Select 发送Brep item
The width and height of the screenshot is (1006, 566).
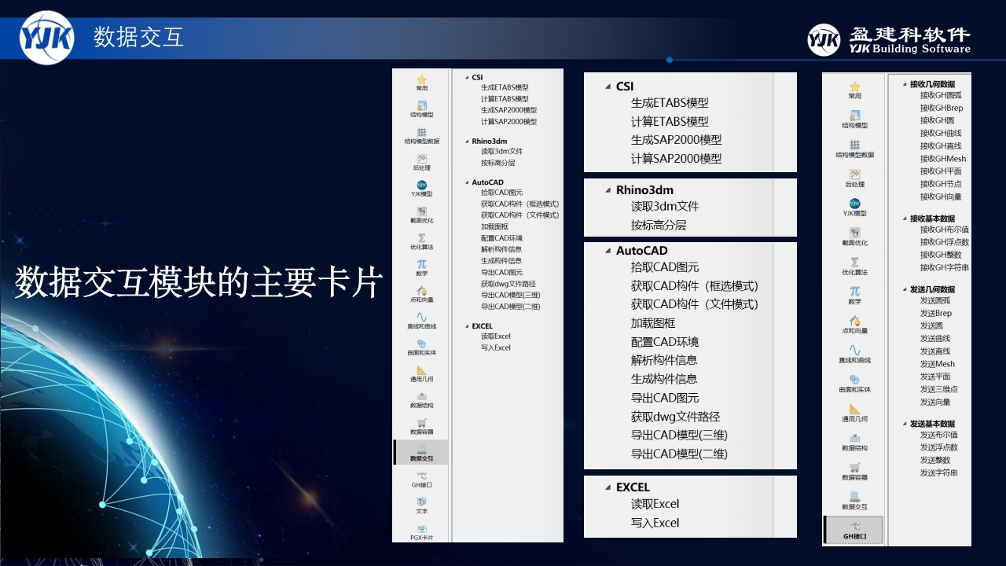point(935,313)
